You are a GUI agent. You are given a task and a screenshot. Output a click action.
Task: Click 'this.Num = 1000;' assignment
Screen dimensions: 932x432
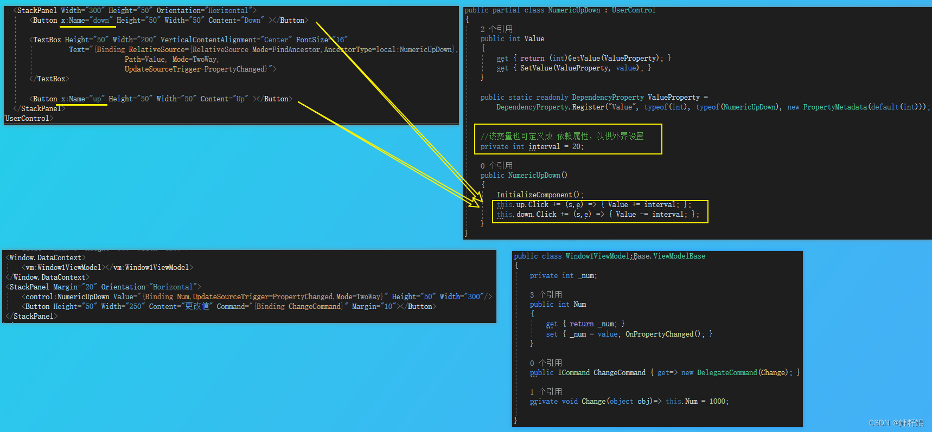click(697, 401)
